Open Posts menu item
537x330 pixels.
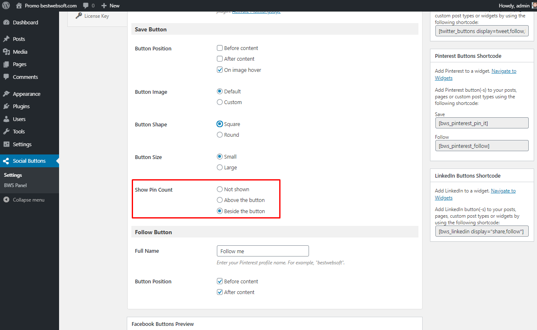coord(29,39)
